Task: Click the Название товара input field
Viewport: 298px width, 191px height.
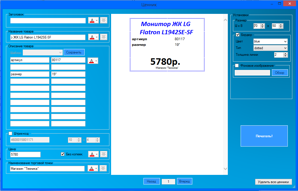Action: [x=48, y=37]
